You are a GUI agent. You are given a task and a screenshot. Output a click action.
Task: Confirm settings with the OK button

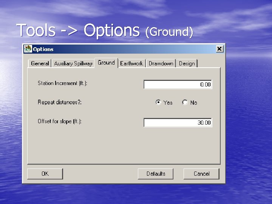point(45,174)
